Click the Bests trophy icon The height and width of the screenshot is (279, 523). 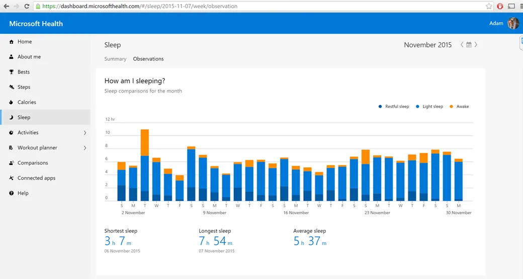tap(12, 72)
